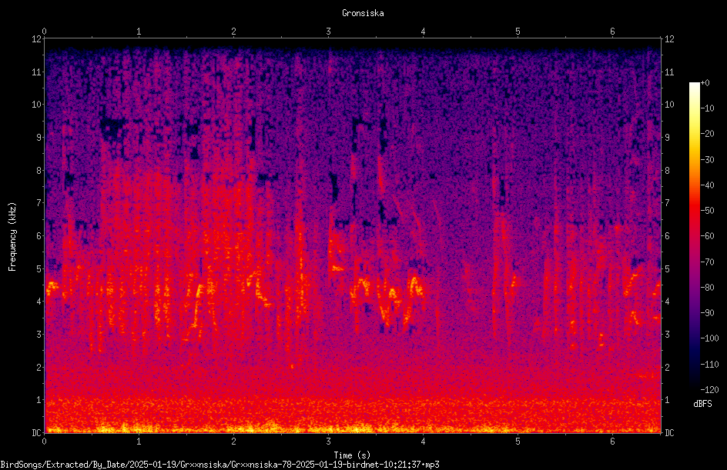Select the 1 second tick on bottom axis
This screenshot has height=470, width=727.
click(x=139, y=442)
